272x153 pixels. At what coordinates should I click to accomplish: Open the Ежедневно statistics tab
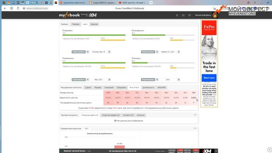pos(122,88)
